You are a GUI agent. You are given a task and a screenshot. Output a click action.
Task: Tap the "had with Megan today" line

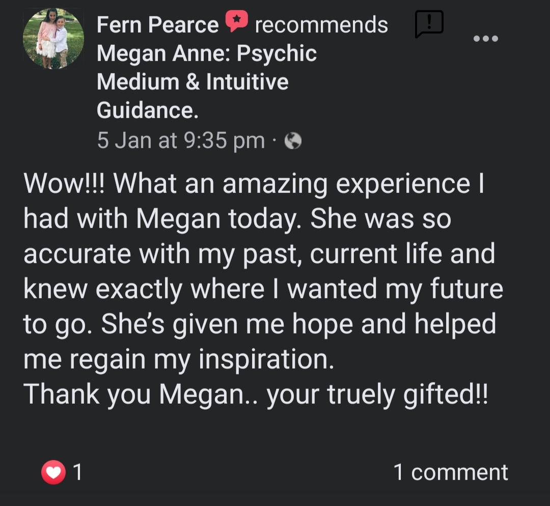pos(237,219)
